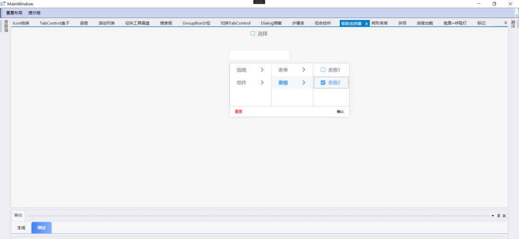Open the 输出 panel options arrow
Screen dimensions: 519x239
(x=493, y=216)
